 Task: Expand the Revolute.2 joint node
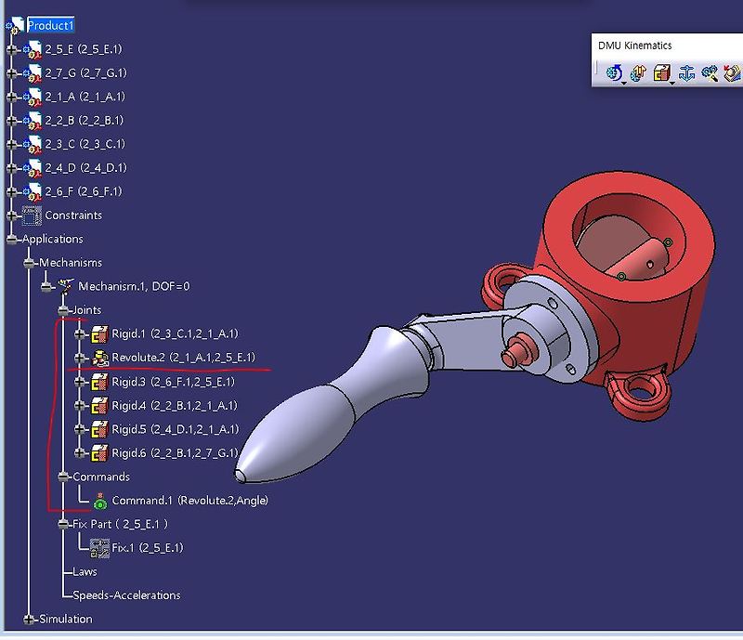click(x=82, y=358)
